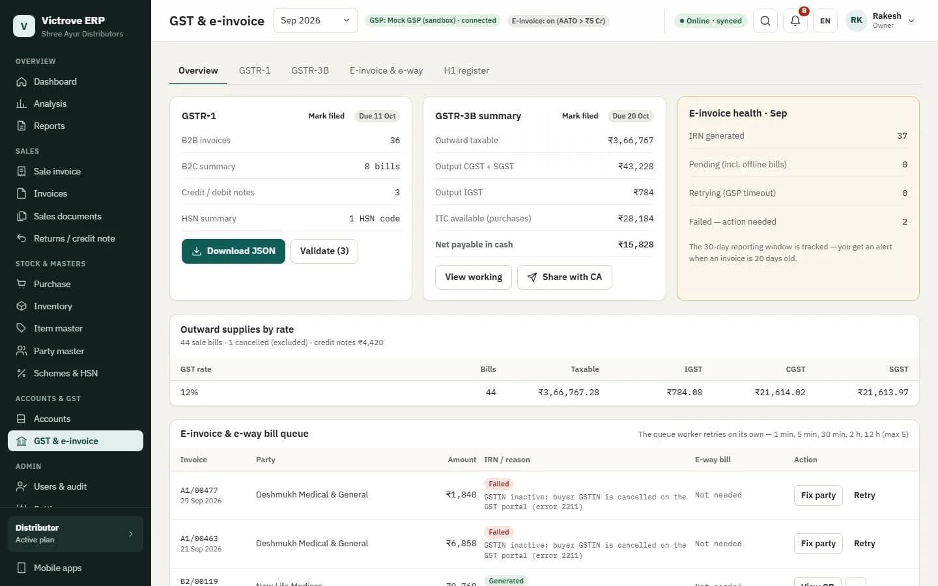Click the Returns / credit note arrow icon
This screenshot has width=938, height=586.
pyautogui.click(x=21, y=238)
